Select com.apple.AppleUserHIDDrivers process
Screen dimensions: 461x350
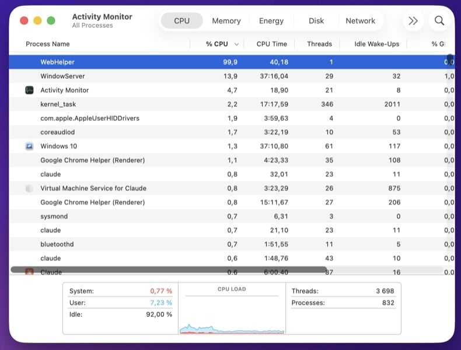[x=90, y=118]
